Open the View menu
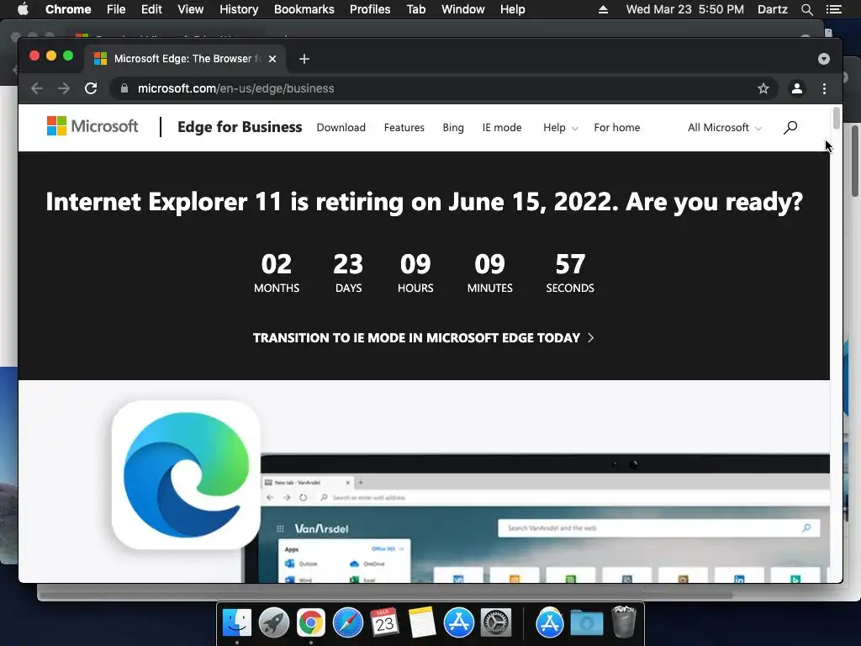The width and height of the screenshot is (861, 646). [191, 9]
